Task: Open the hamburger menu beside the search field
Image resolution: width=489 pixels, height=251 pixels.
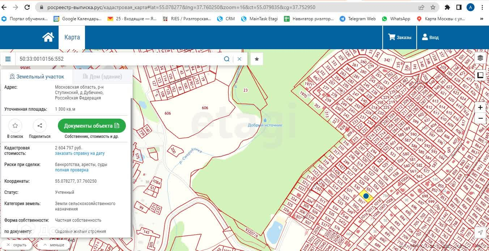Action: 8,59
